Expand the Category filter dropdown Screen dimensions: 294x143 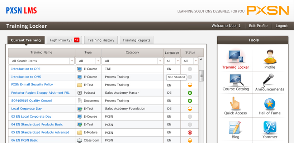click(x=160, y=61)
